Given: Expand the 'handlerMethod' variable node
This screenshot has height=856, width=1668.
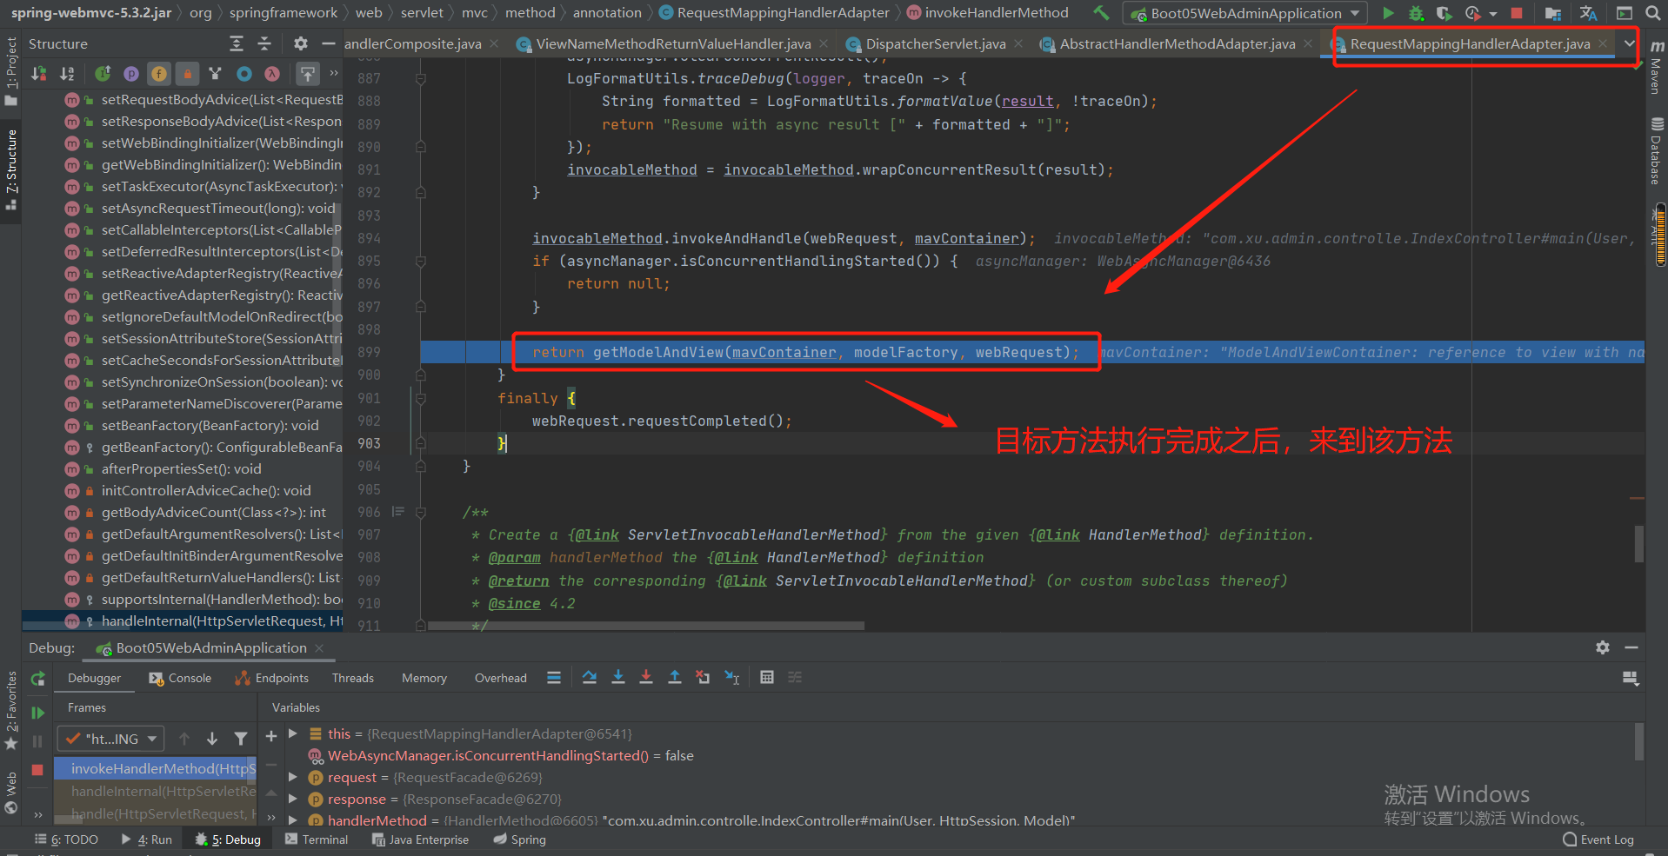Looking at the screenshot, I should [x=293, y=820].
